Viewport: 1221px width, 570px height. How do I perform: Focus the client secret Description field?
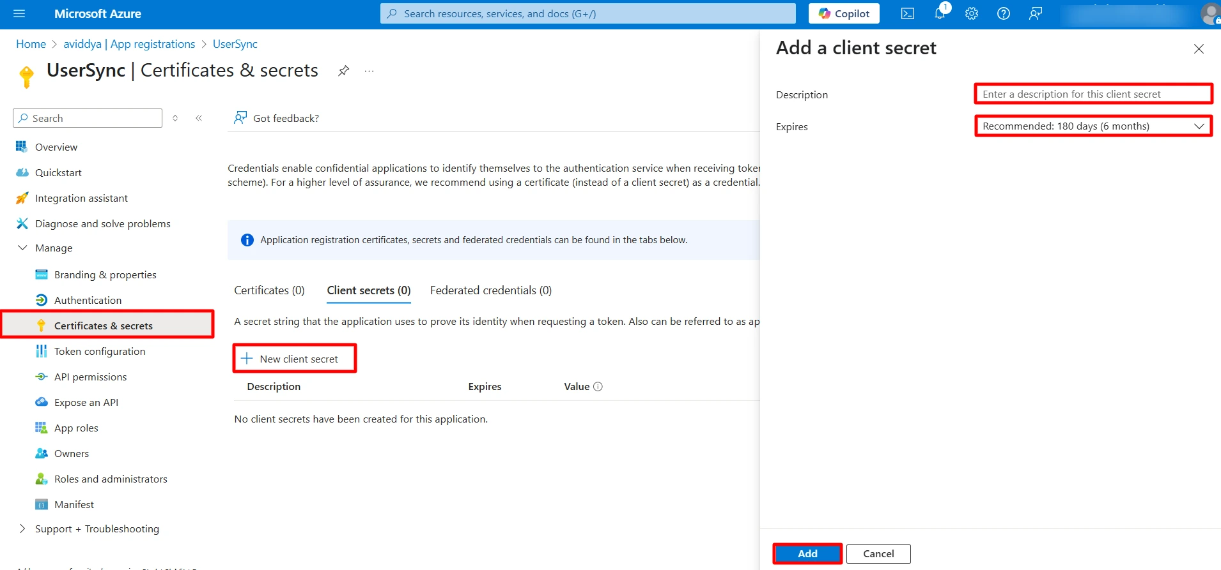pos(1093,94)
